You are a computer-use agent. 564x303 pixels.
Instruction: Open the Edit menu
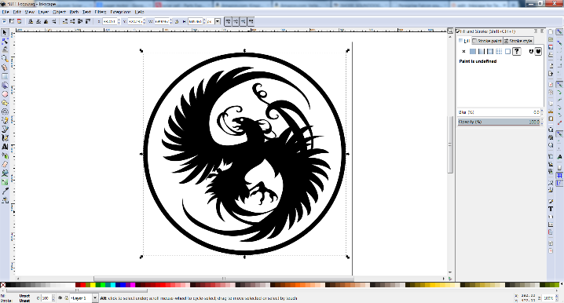[17, 12]
